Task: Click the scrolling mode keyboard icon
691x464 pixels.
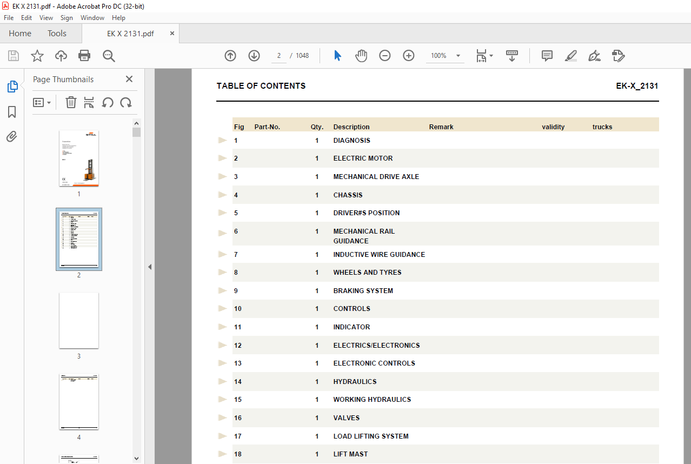Action: click(x=512, y=56)
